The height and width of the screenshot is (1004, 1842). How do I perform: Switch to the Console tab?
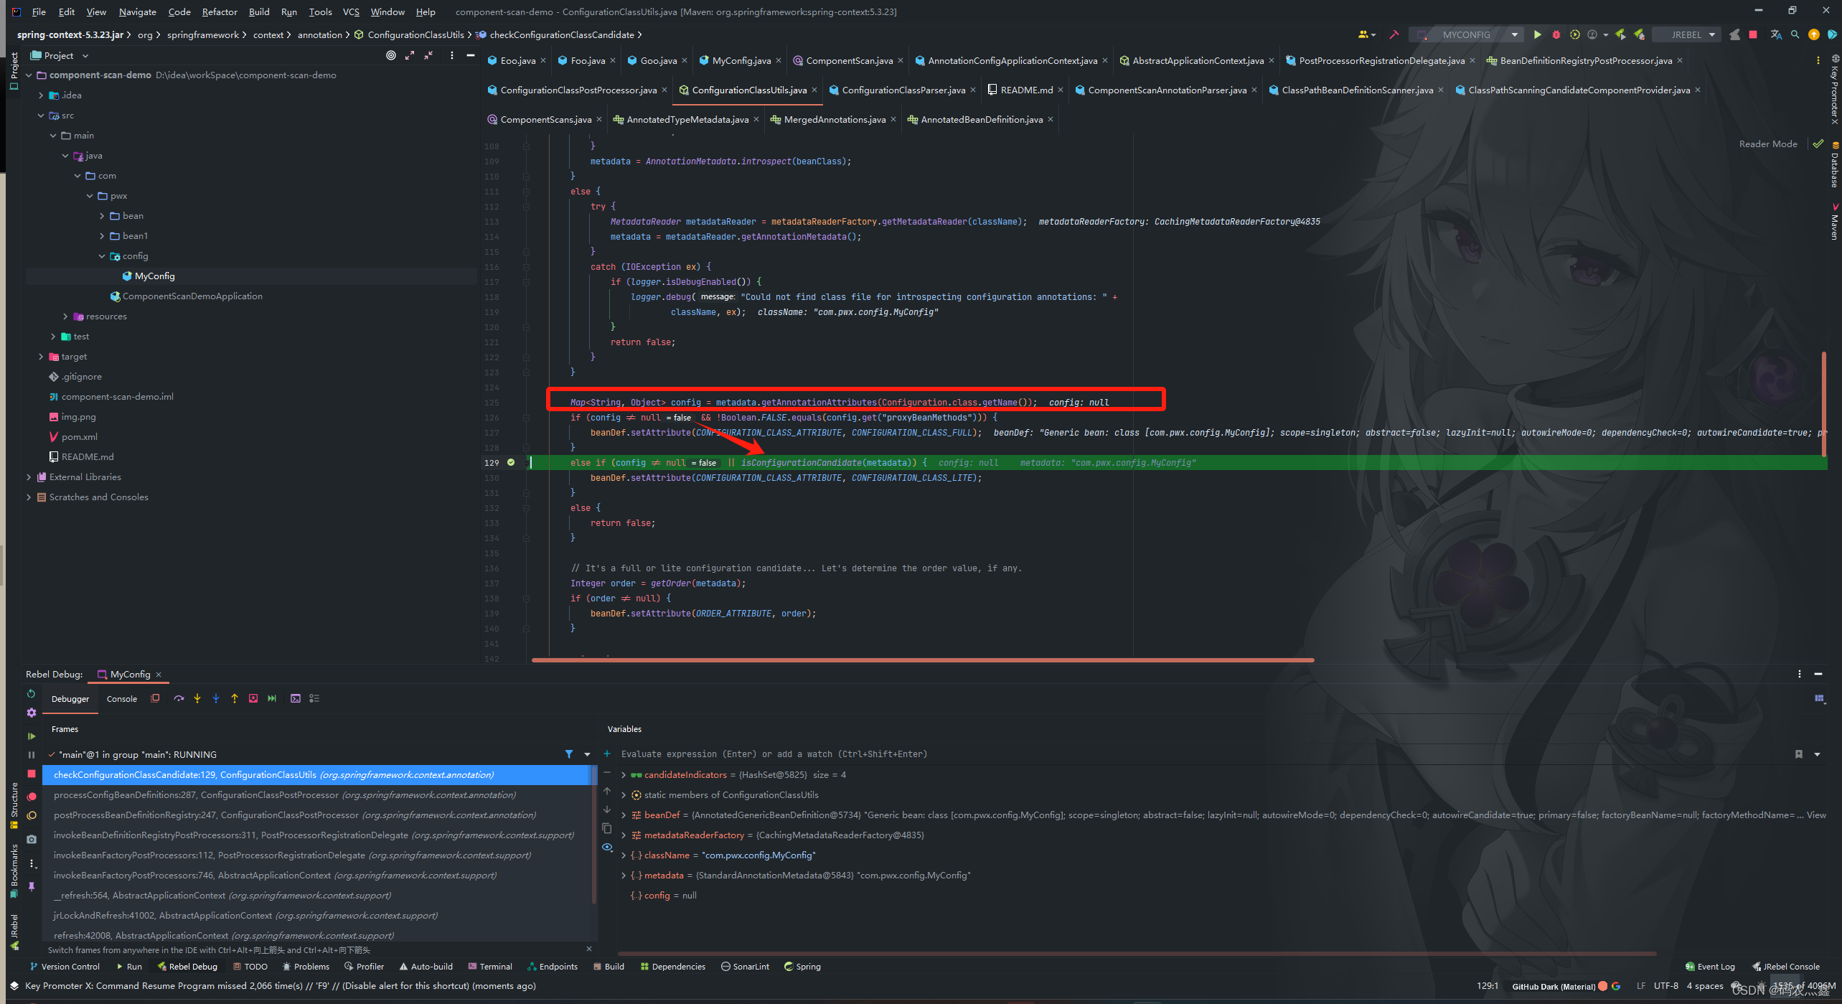pos(121,699)
